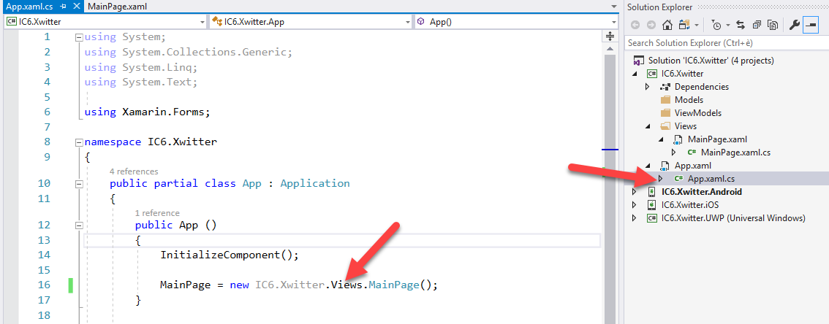
Task: Toggle the Preview Selected Items button
Action: (x=811, y=26)
